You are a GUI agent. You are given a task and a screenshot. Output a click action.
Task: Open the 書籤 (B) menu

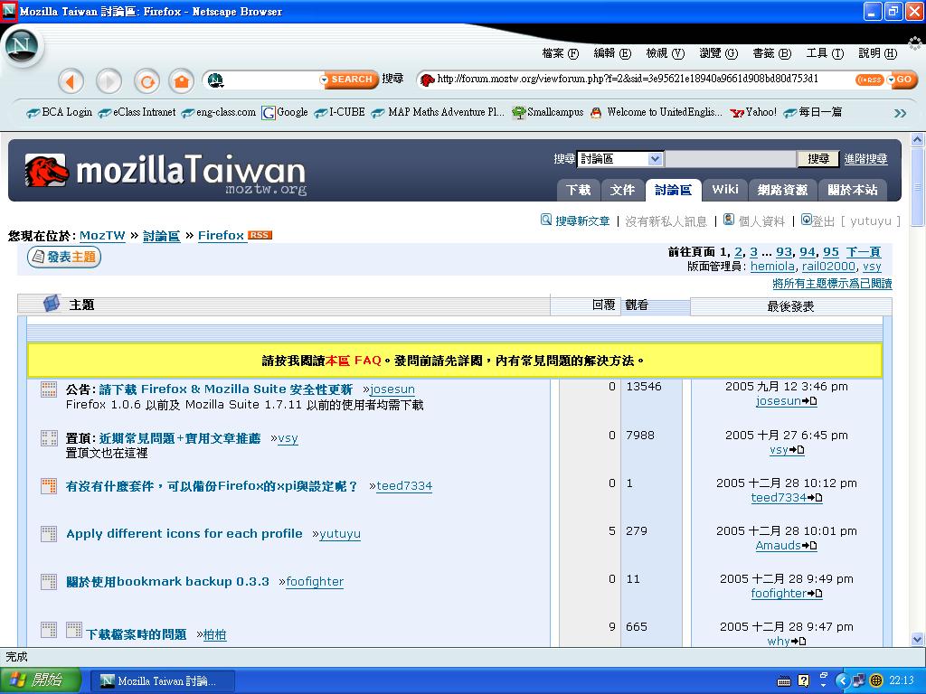(x=772, y=53)
